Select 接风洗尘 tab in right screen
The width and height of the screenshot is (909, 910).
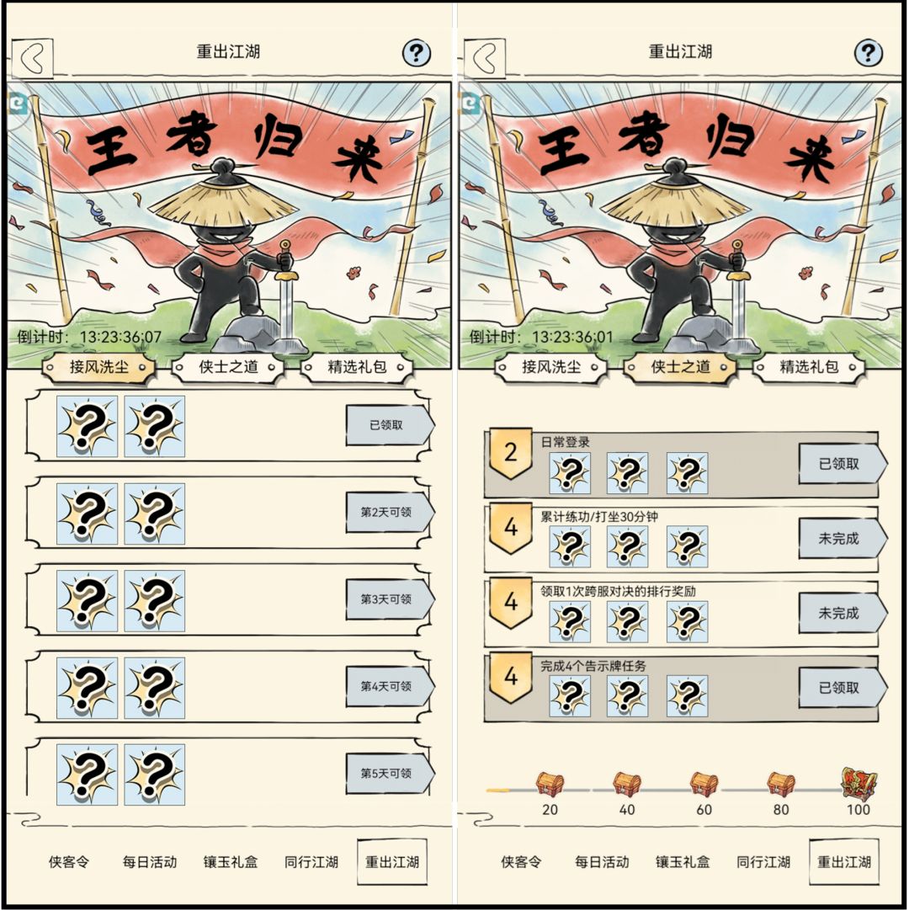coord(551,367)
